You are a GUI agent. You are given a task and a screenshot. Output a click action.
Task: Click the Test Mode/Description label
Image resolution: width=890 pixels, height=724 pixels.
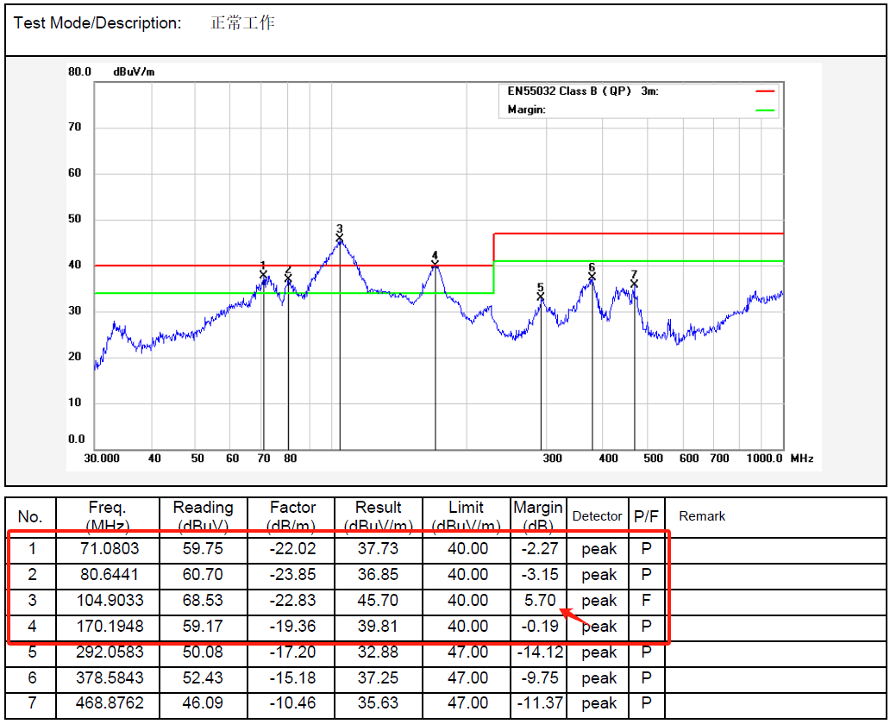click(x=97, y=23)
